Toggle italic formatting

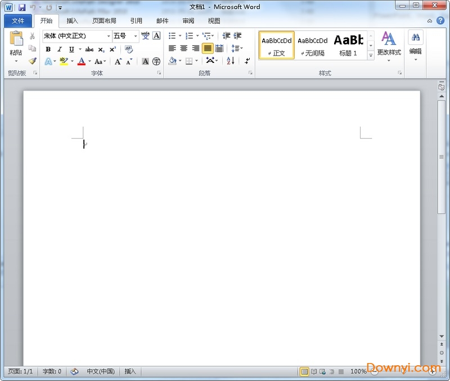[59, 49]
